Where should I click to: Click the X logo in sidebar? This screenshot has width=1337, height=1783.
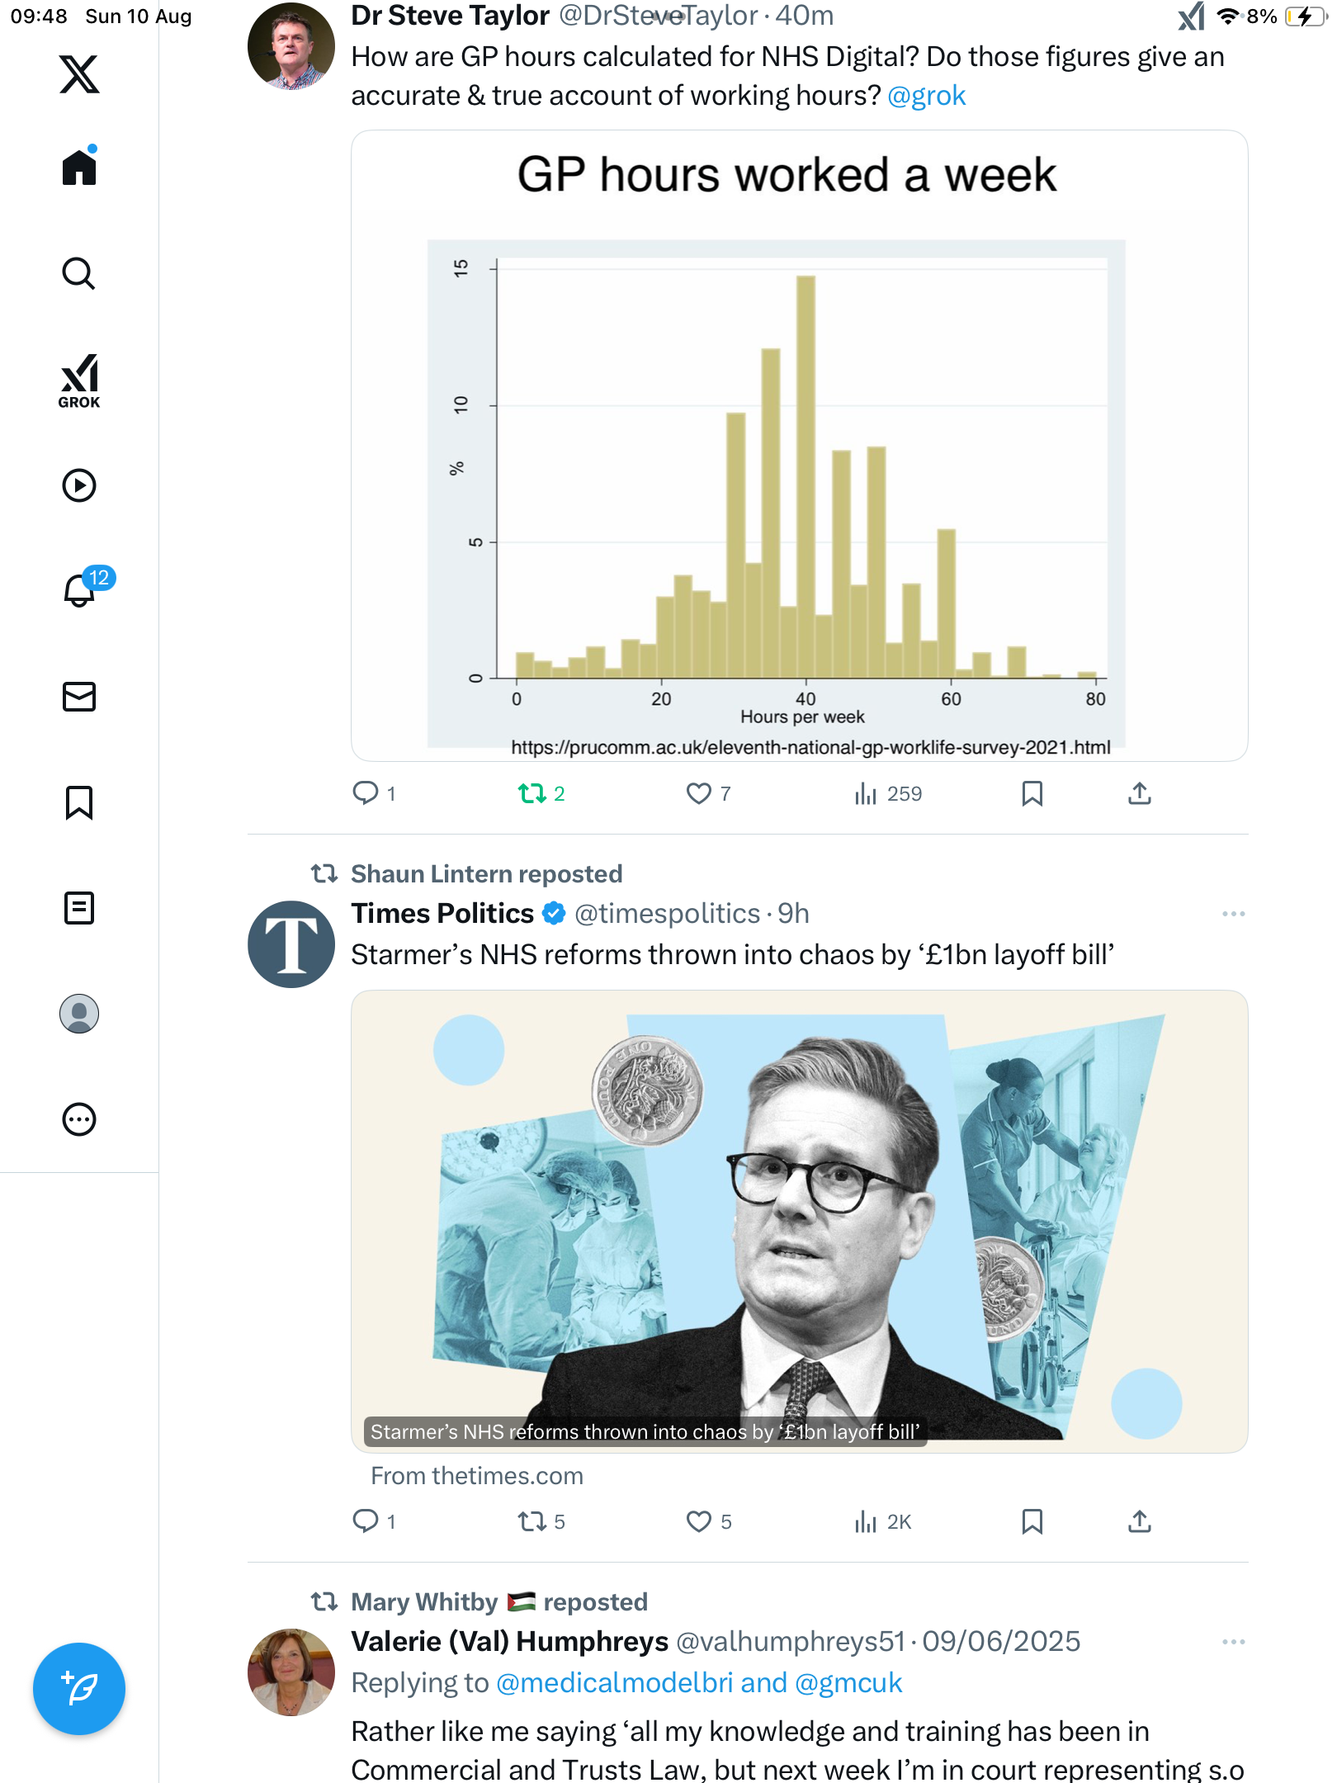click(79, 74)
